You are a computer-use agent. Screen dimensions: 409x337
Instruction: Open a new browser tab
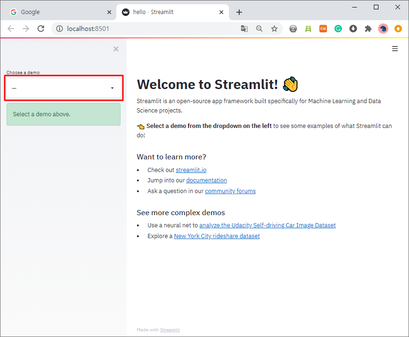(x=239, y=12)
